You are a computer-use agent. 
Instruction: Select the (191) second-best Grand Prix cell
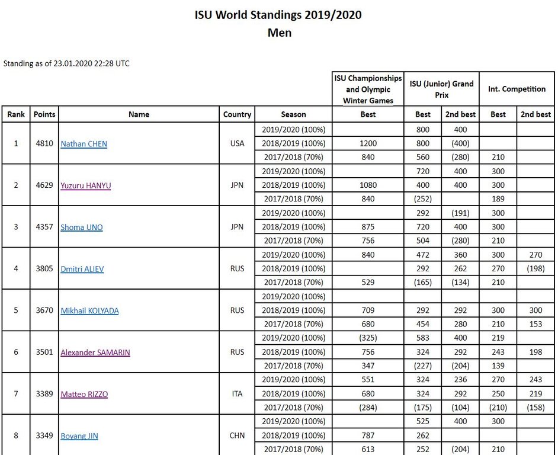[460, 213]
